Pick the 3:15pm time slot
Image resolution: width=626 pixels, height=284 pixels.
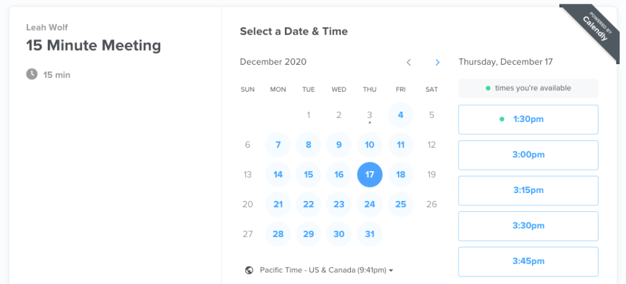[528, 190]
